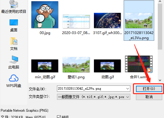Image resolution: width=164 pixels, height=118 pixels.
Task: Click the scrollbar up arrow
Action: [x=160, y=1]
